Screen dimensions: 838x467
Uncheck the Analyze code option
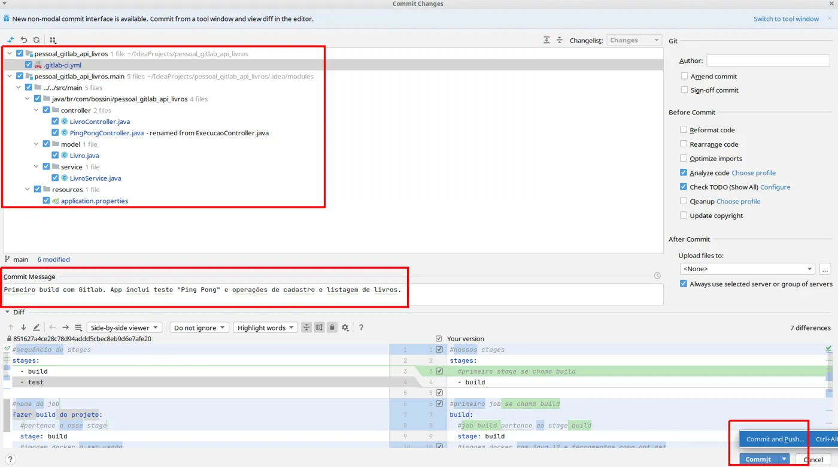point(684,172)
